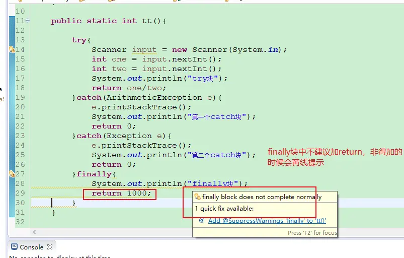
Task: Click 'return 0;' on line 22
Action: (114, 126)
